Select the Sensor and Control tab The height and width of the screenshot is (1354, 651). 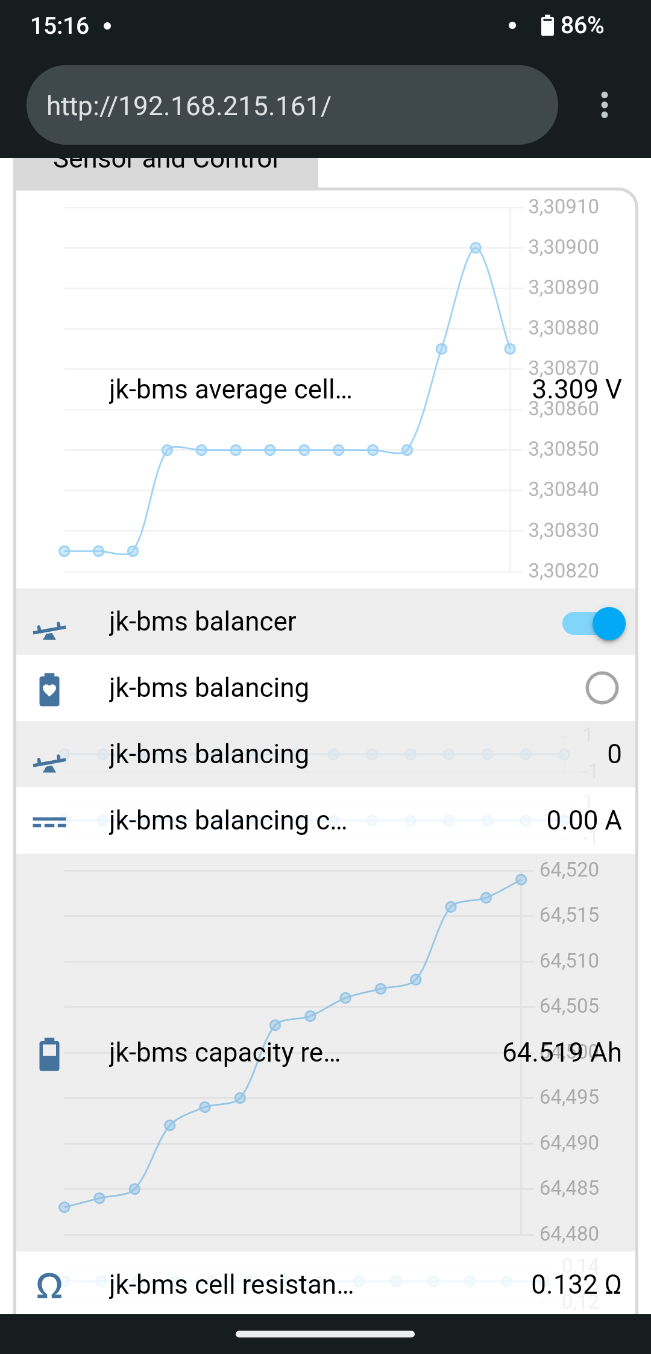point(166,169)
